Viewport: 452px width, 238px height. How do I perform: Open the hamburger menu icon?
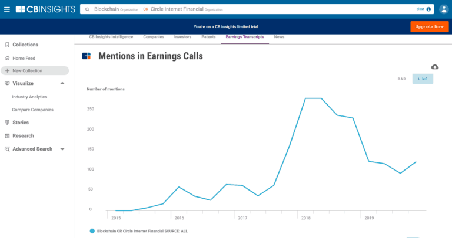[7, 9]
